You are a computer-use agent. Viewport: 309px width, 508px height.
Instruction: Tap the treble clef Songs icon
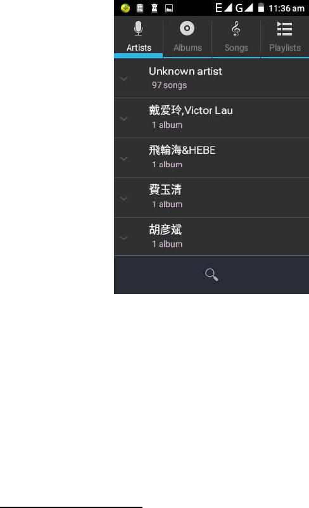tap(236, 29)
